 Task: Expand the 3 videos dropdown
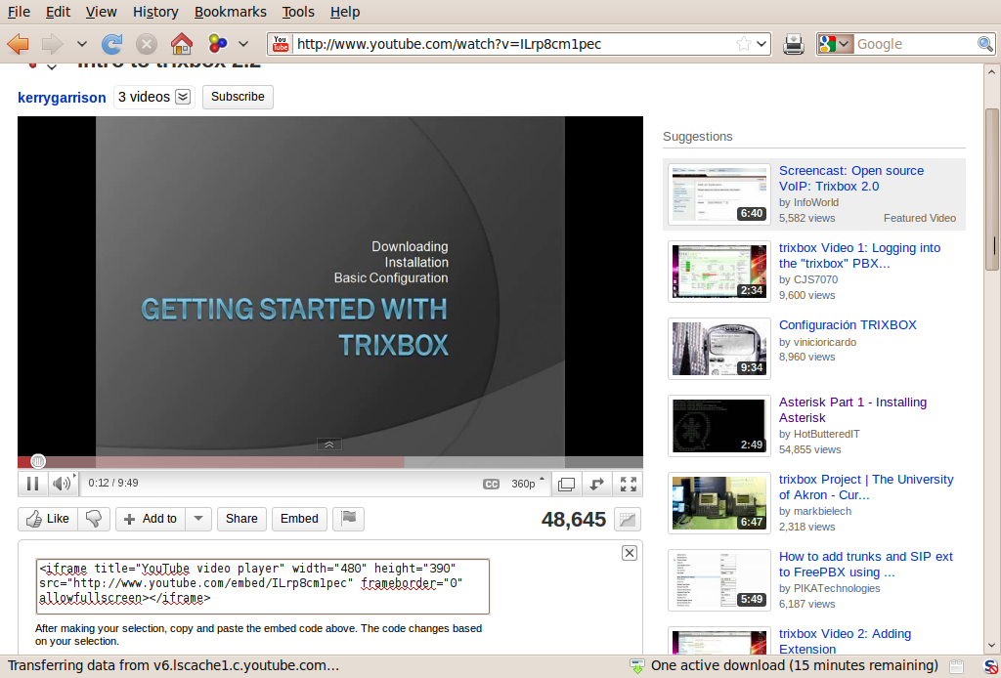click(x=153, y=97)
